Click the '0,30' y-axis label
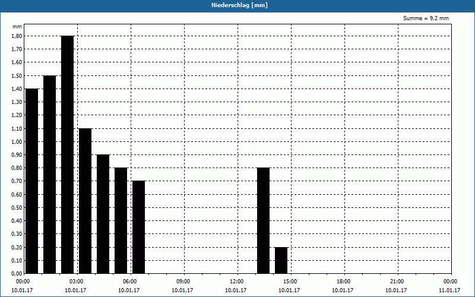 [17, 234]
